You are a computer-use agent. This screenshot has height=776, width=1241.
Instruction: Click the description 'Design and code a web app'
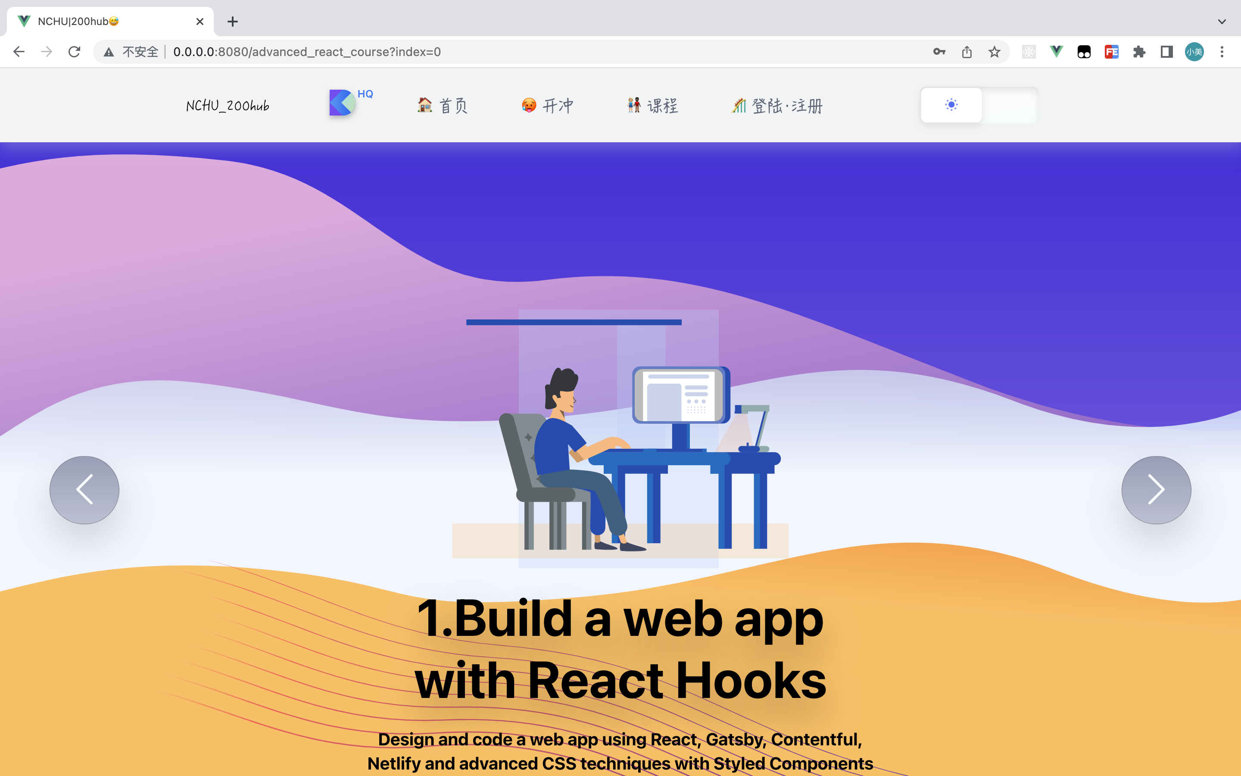coord(620,751)
